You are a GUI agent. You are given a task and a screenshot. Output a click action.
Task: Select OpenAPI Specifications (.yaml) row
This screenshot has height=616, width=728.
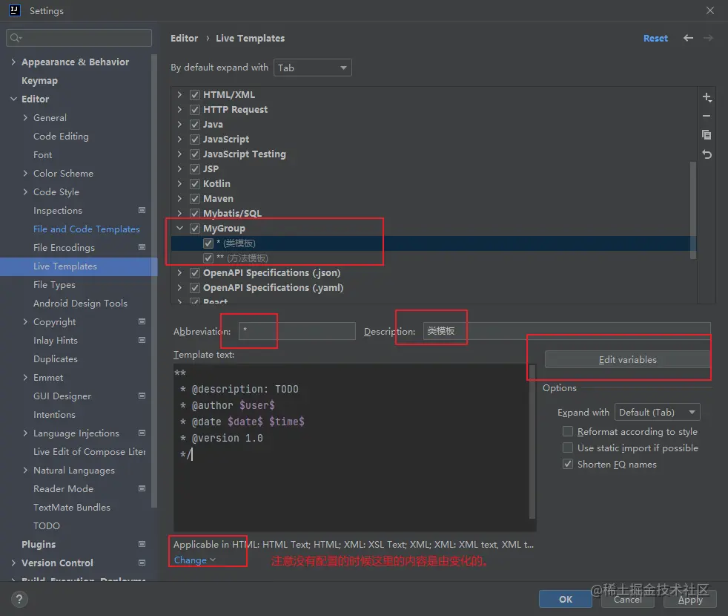(434, 288)
